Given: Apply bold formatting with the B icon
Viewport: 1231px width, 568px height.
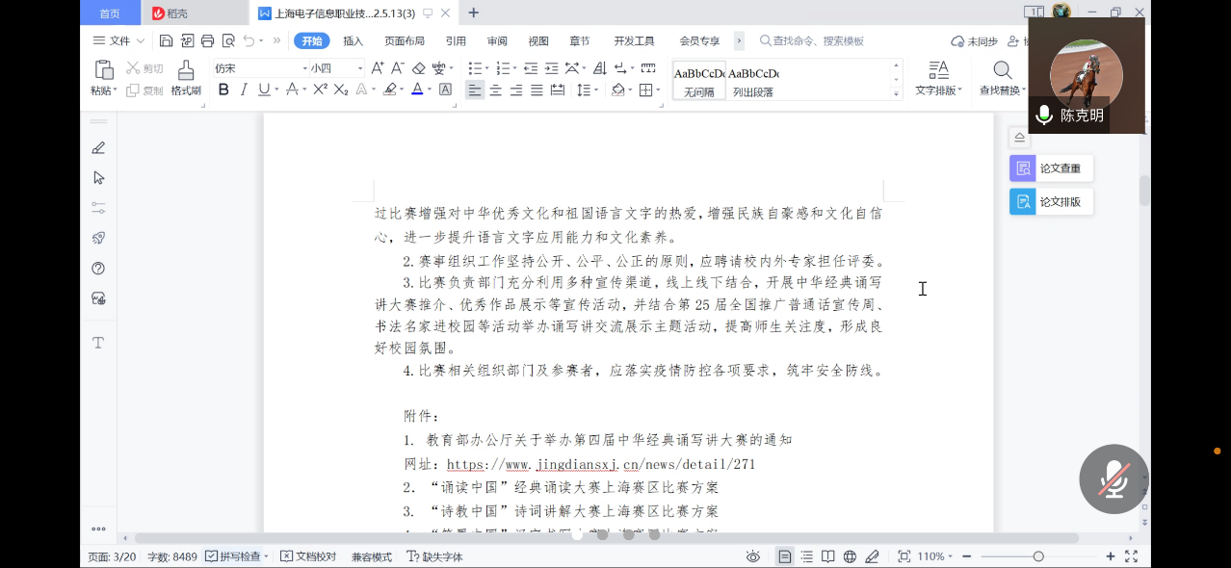Looking at the screenshot, I should pyautogui.click(x=223, y=90).
